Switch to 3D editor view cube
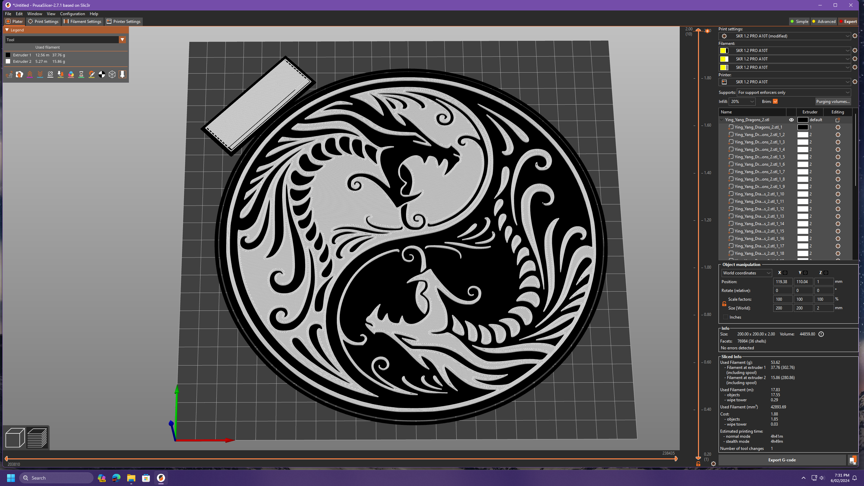This screenshot has width=864, height=486. click(15, 438)
